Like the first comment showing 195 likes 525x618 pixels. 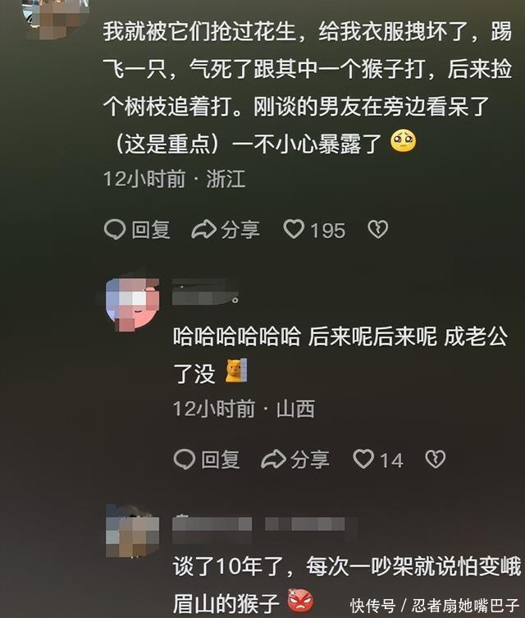tap(294, 229)
